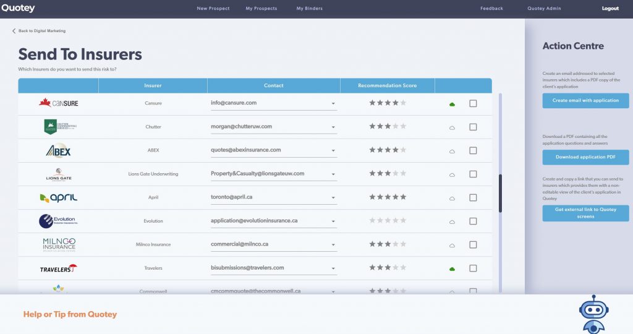Click the Travelers logo
This screenshot has height=334, width=633.
click(59, 268)
